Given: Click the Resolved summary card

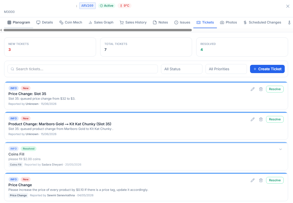Looking at the screenshot, I should (x=242, y=47).
